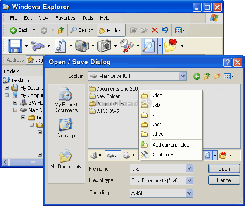Open the tools wrench toolbar icon
Screen dimensions: 245x206
point(127,46)
